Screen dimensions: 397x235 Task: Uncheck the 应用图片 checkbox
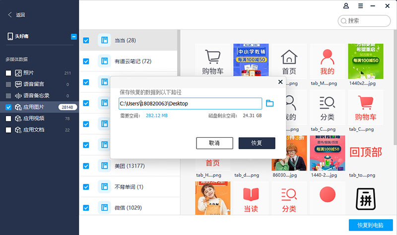(8, 107)
